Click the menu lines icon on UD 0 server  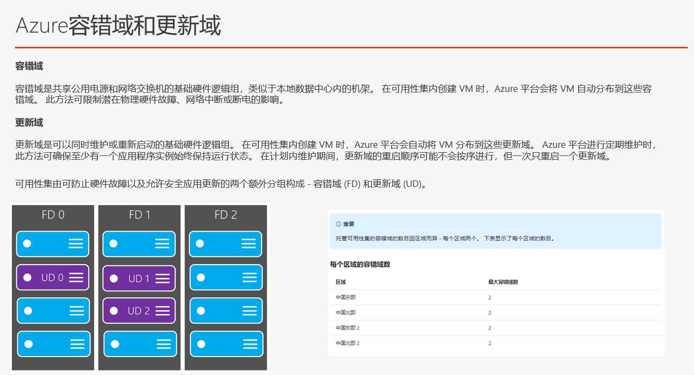coord(76,277)
